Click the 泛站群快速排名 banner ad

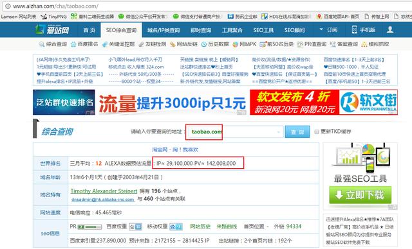point(64,102)
